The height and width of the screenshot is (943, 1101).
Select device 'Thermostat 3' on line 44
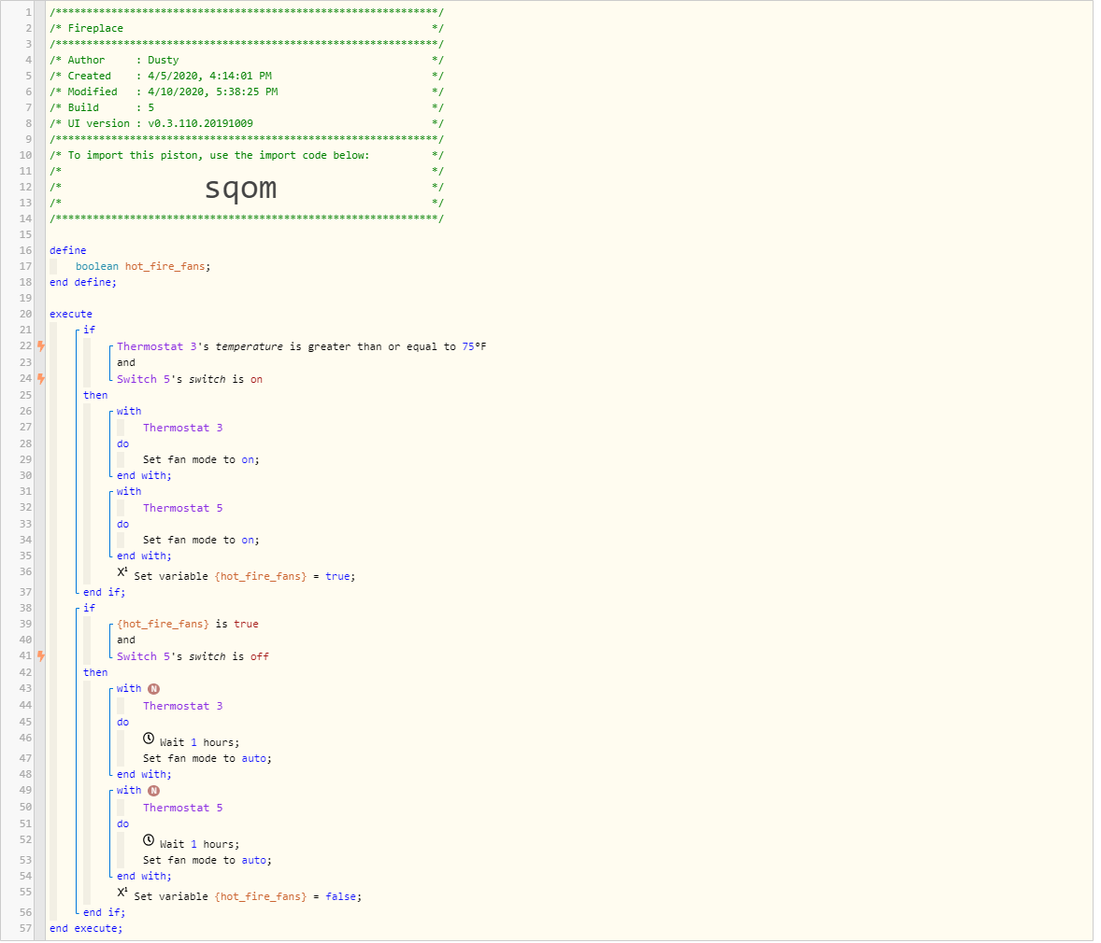point(182,707)
